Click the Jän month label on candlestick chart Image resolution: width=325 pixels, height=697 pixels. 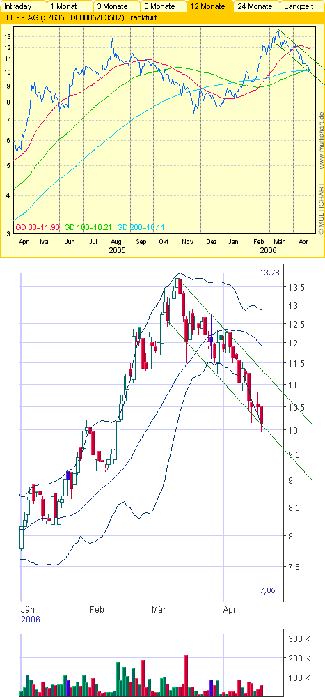28,610
